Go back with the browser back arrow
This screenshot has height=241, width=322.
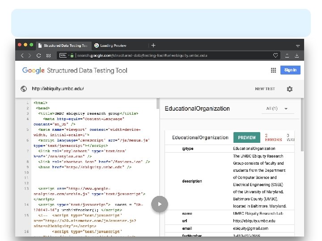(x=22, y=55)
